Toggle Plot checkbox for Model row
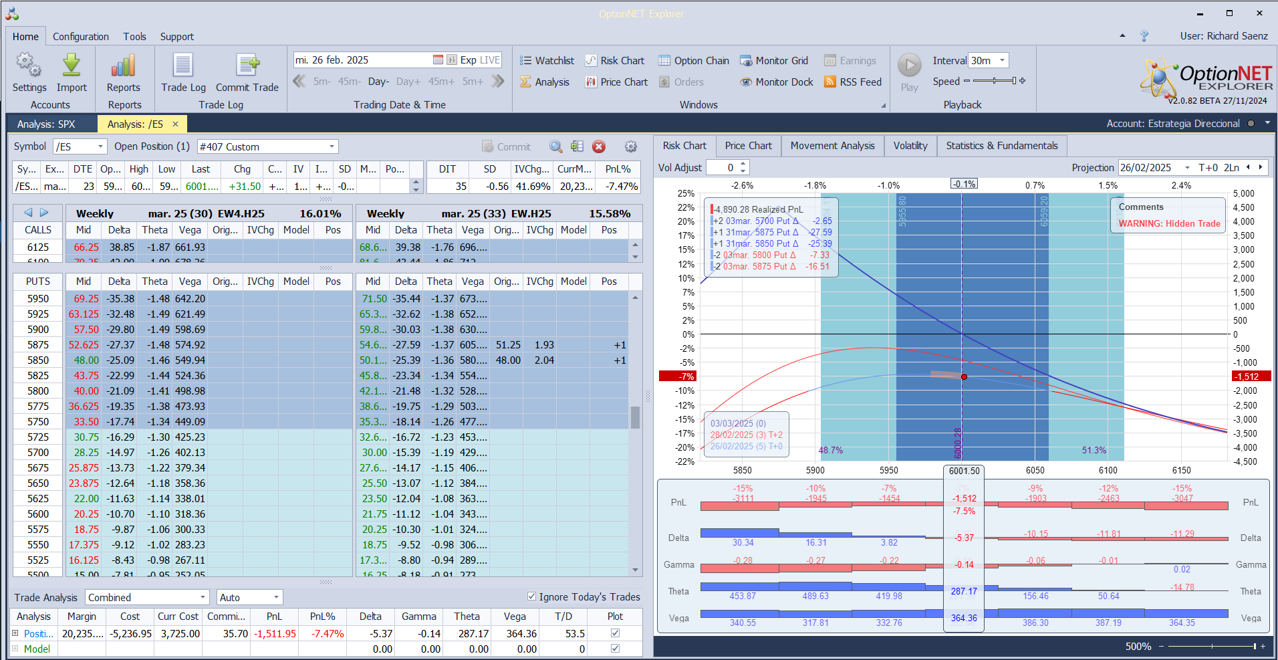 (615, 648)
